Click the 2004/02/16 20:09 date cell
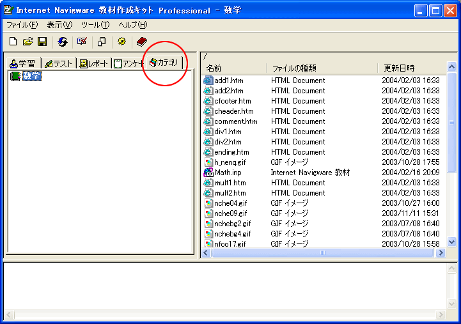The width and height of the screenshot is (461, 324). 410,173
